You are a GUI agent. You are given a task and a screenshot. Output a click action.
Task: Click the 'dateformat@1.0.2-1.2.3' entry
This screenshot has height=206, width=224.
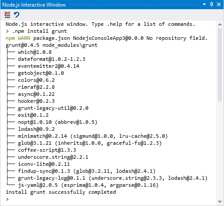(52, 59)
